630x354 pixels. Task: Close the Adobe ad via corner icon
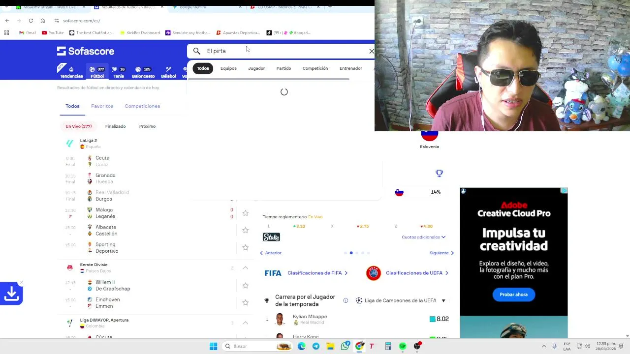coord(564,191)
